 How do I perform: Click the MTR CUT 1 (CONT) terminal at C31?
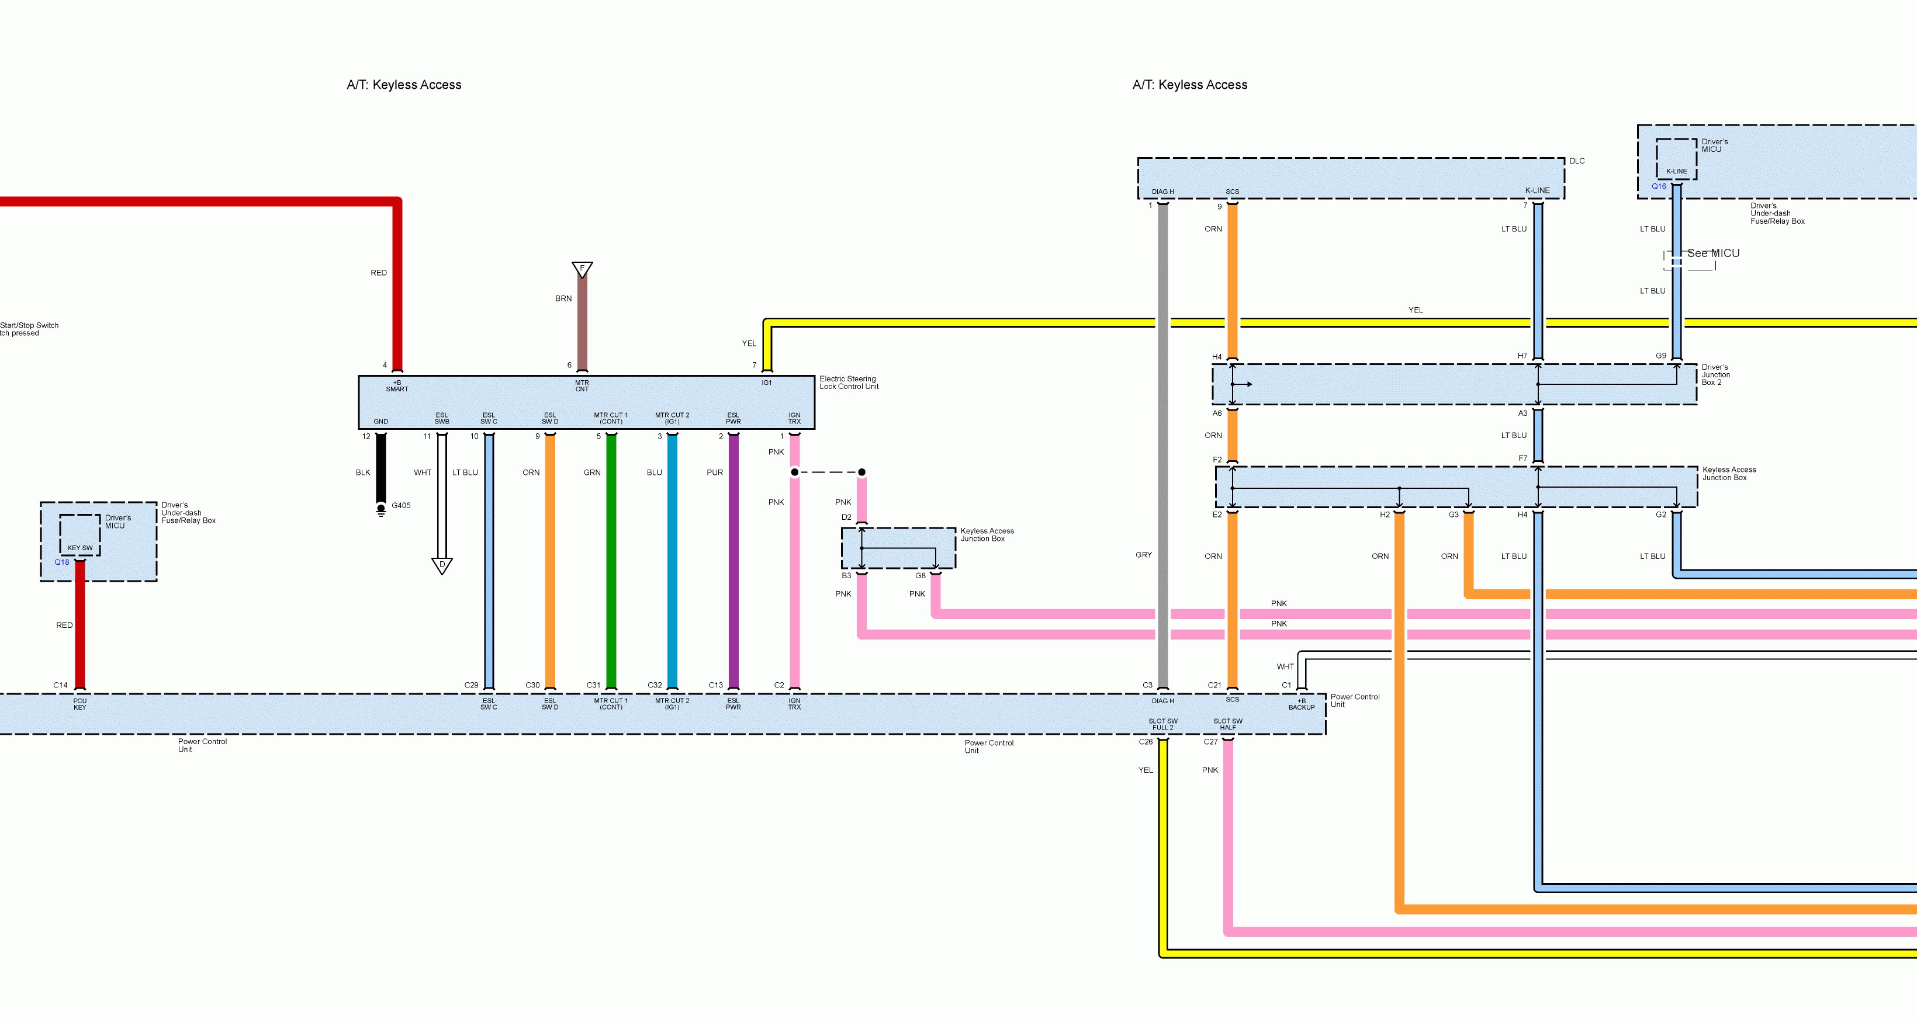(611, 703)
